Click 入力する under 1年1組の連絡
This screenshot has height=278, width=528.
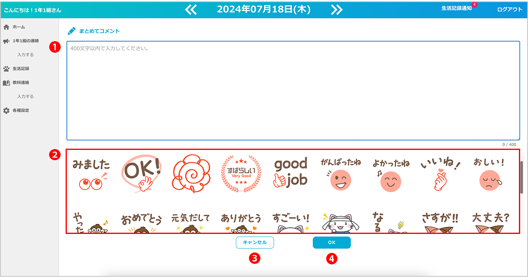(x=26, y=55)
